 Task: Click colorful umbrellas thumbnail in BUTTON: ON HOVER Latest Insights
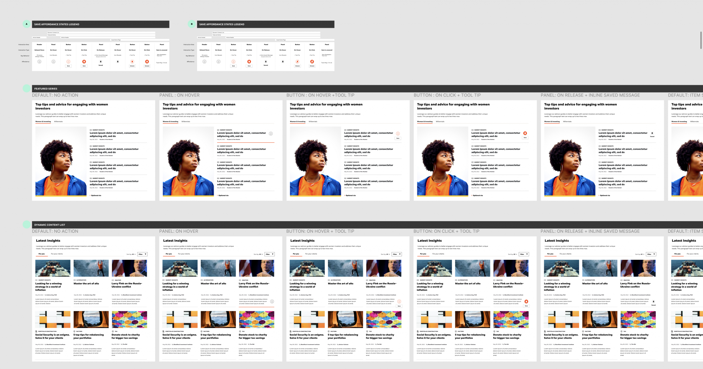[x=384, y=319]
